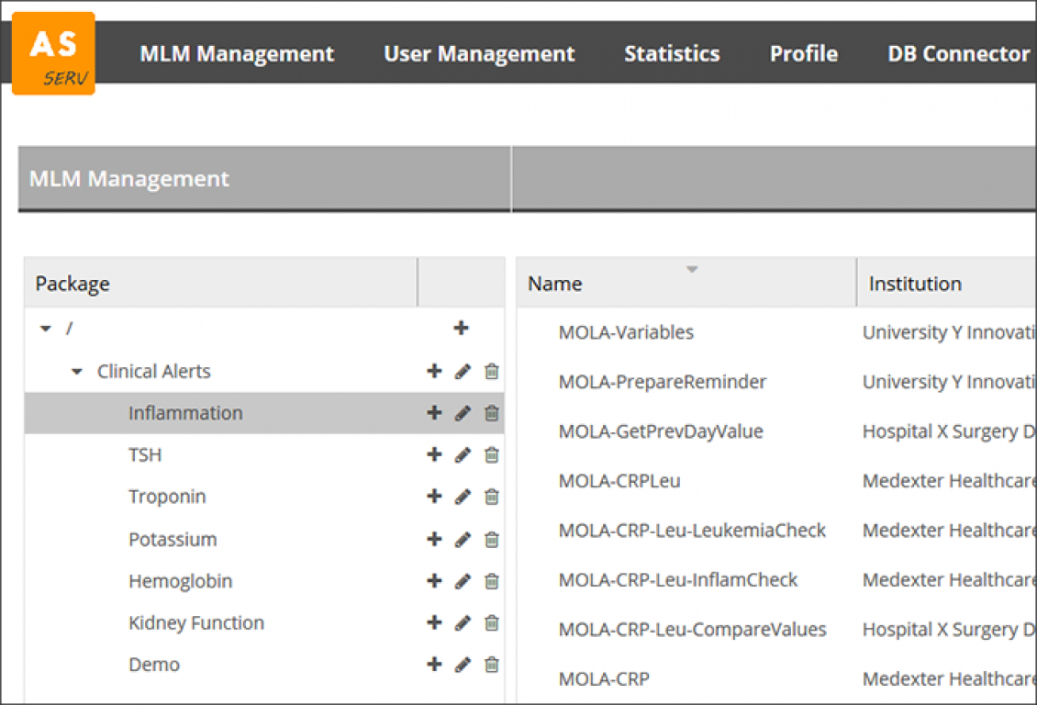Collapse the Clinical Alerts tree node
The width and height of the screenshot is (1037, 705).
(x=77, y=372)
